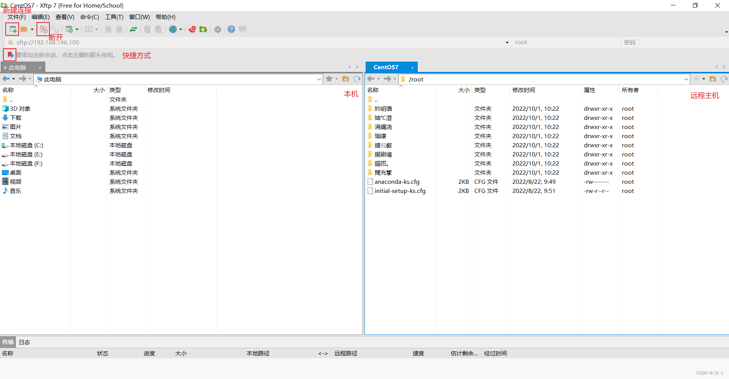The height and width of the screenshot is (379, 729).
Task: Sort remote files by 属性 column
Action: click(600, 90)
